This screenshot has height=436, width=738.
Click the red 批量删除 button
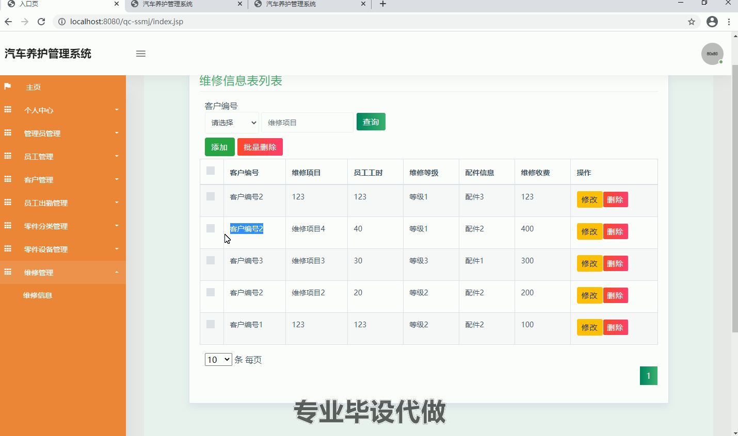click(x=260, y=147)
